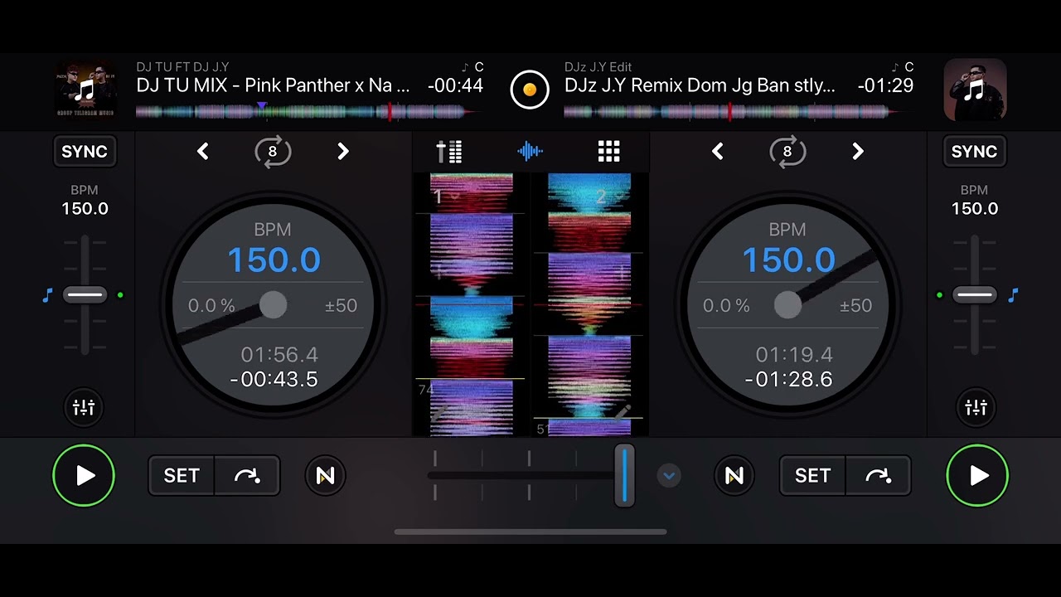This screenshot has height=597, width=1061.
Task: Toggle Neural Mix on left deck
Action: point(325,476)
